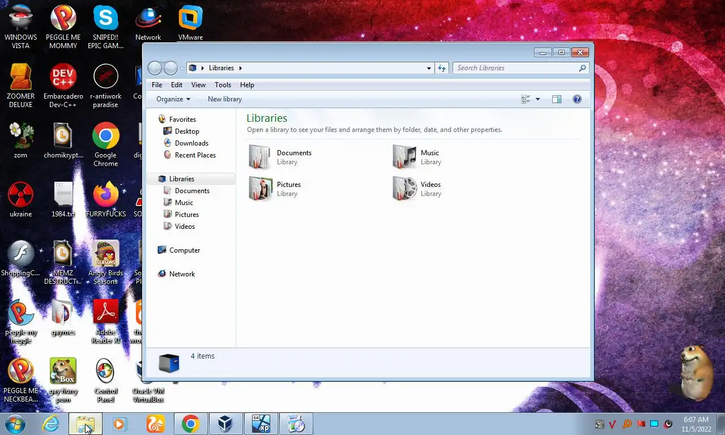Select Favorites in the navigation pane
725x435 pixels.
click(x=182, y=120)
